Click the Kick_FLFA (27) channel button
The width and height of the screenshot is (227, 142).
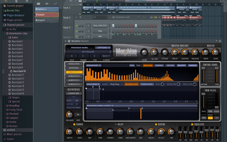100,26
